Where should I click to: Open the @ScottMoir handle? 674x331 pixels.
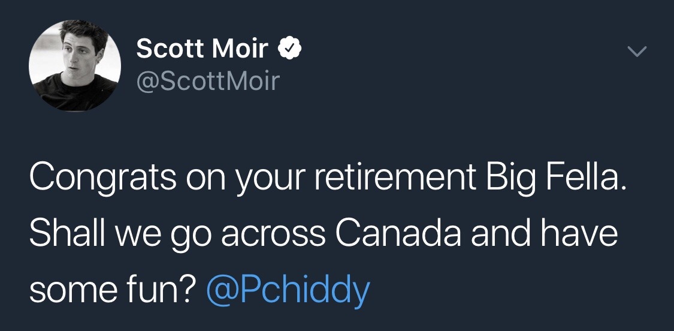coord(208,80)
